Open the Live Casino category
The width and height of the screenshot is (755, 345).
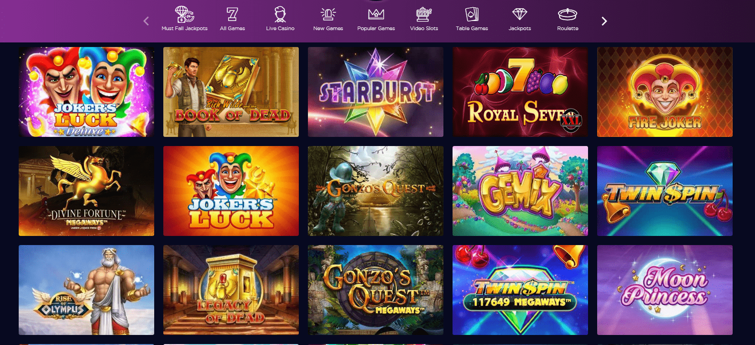pos(280,19)
